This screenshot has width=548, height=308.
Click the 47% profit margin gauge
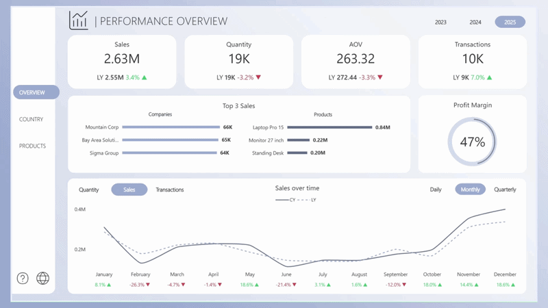(x=472, y=142)
